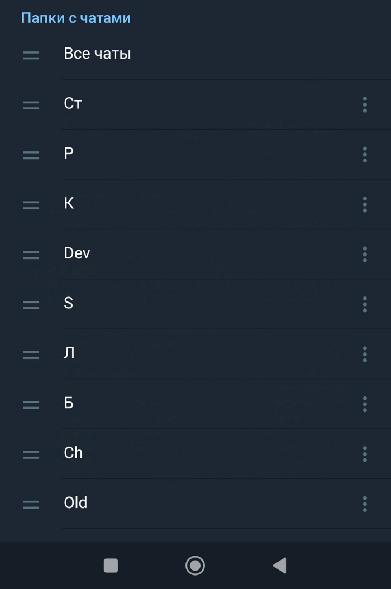The width and height of the screenshot is (391, 589).
Task: Expand overflow menu of Ch folder
Action: coord(365,454)
